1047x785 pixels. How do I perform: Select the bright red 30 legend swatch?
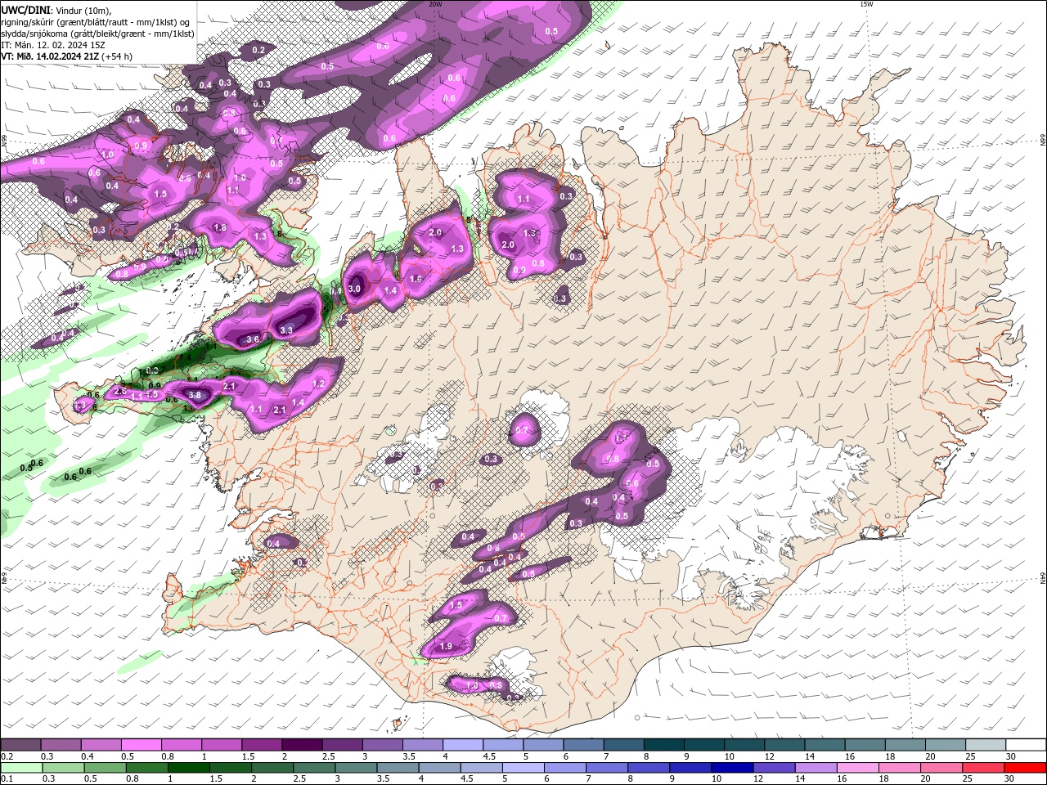(x=1025, y=768)
